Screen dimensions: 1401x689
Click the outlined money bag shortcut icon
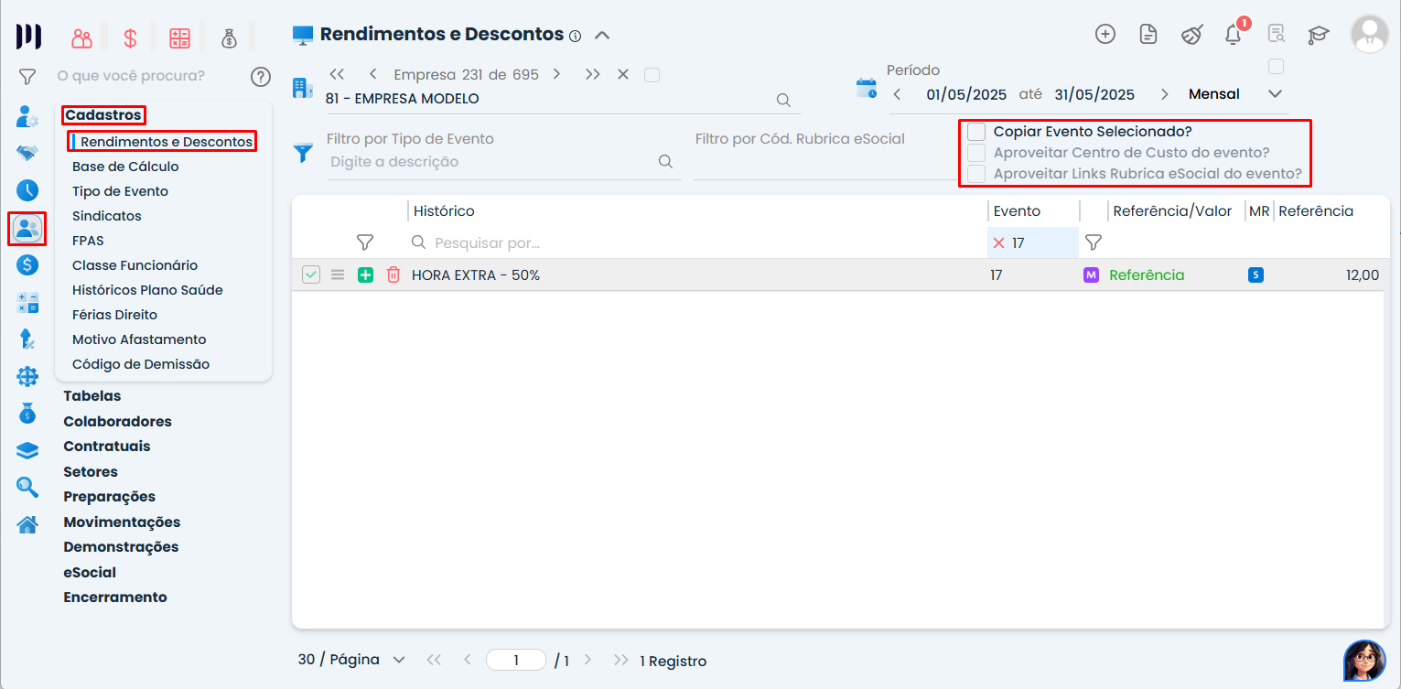[229, 38]
